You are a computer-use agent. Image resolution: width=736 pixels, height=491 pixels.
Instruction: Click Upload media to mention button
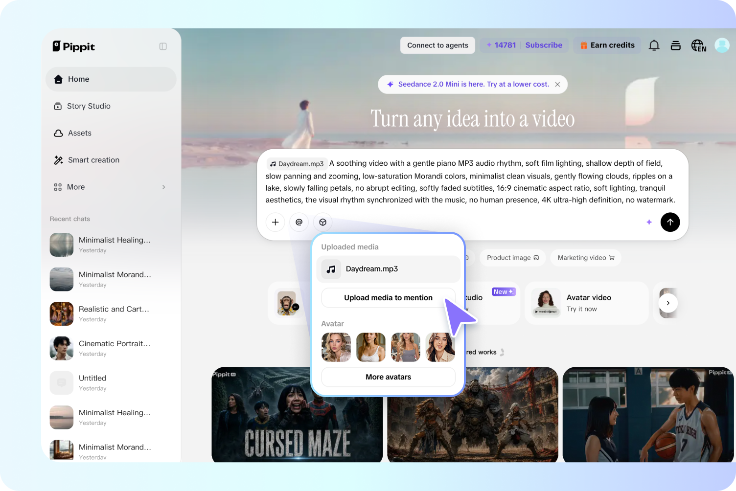[388, 298]
